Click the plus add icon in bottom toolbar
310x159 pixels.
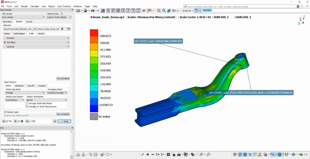(148, 154)
